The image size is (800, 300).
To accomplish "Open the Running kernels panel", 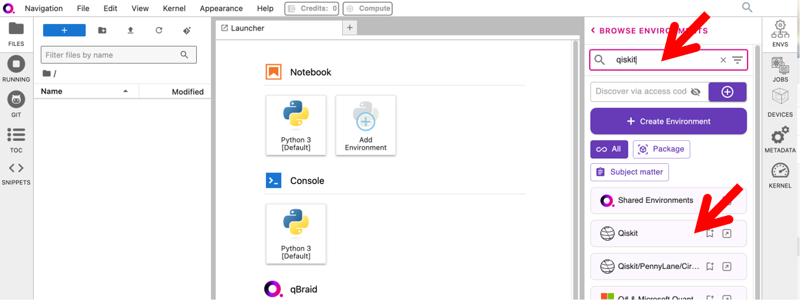I will point(16,69).
